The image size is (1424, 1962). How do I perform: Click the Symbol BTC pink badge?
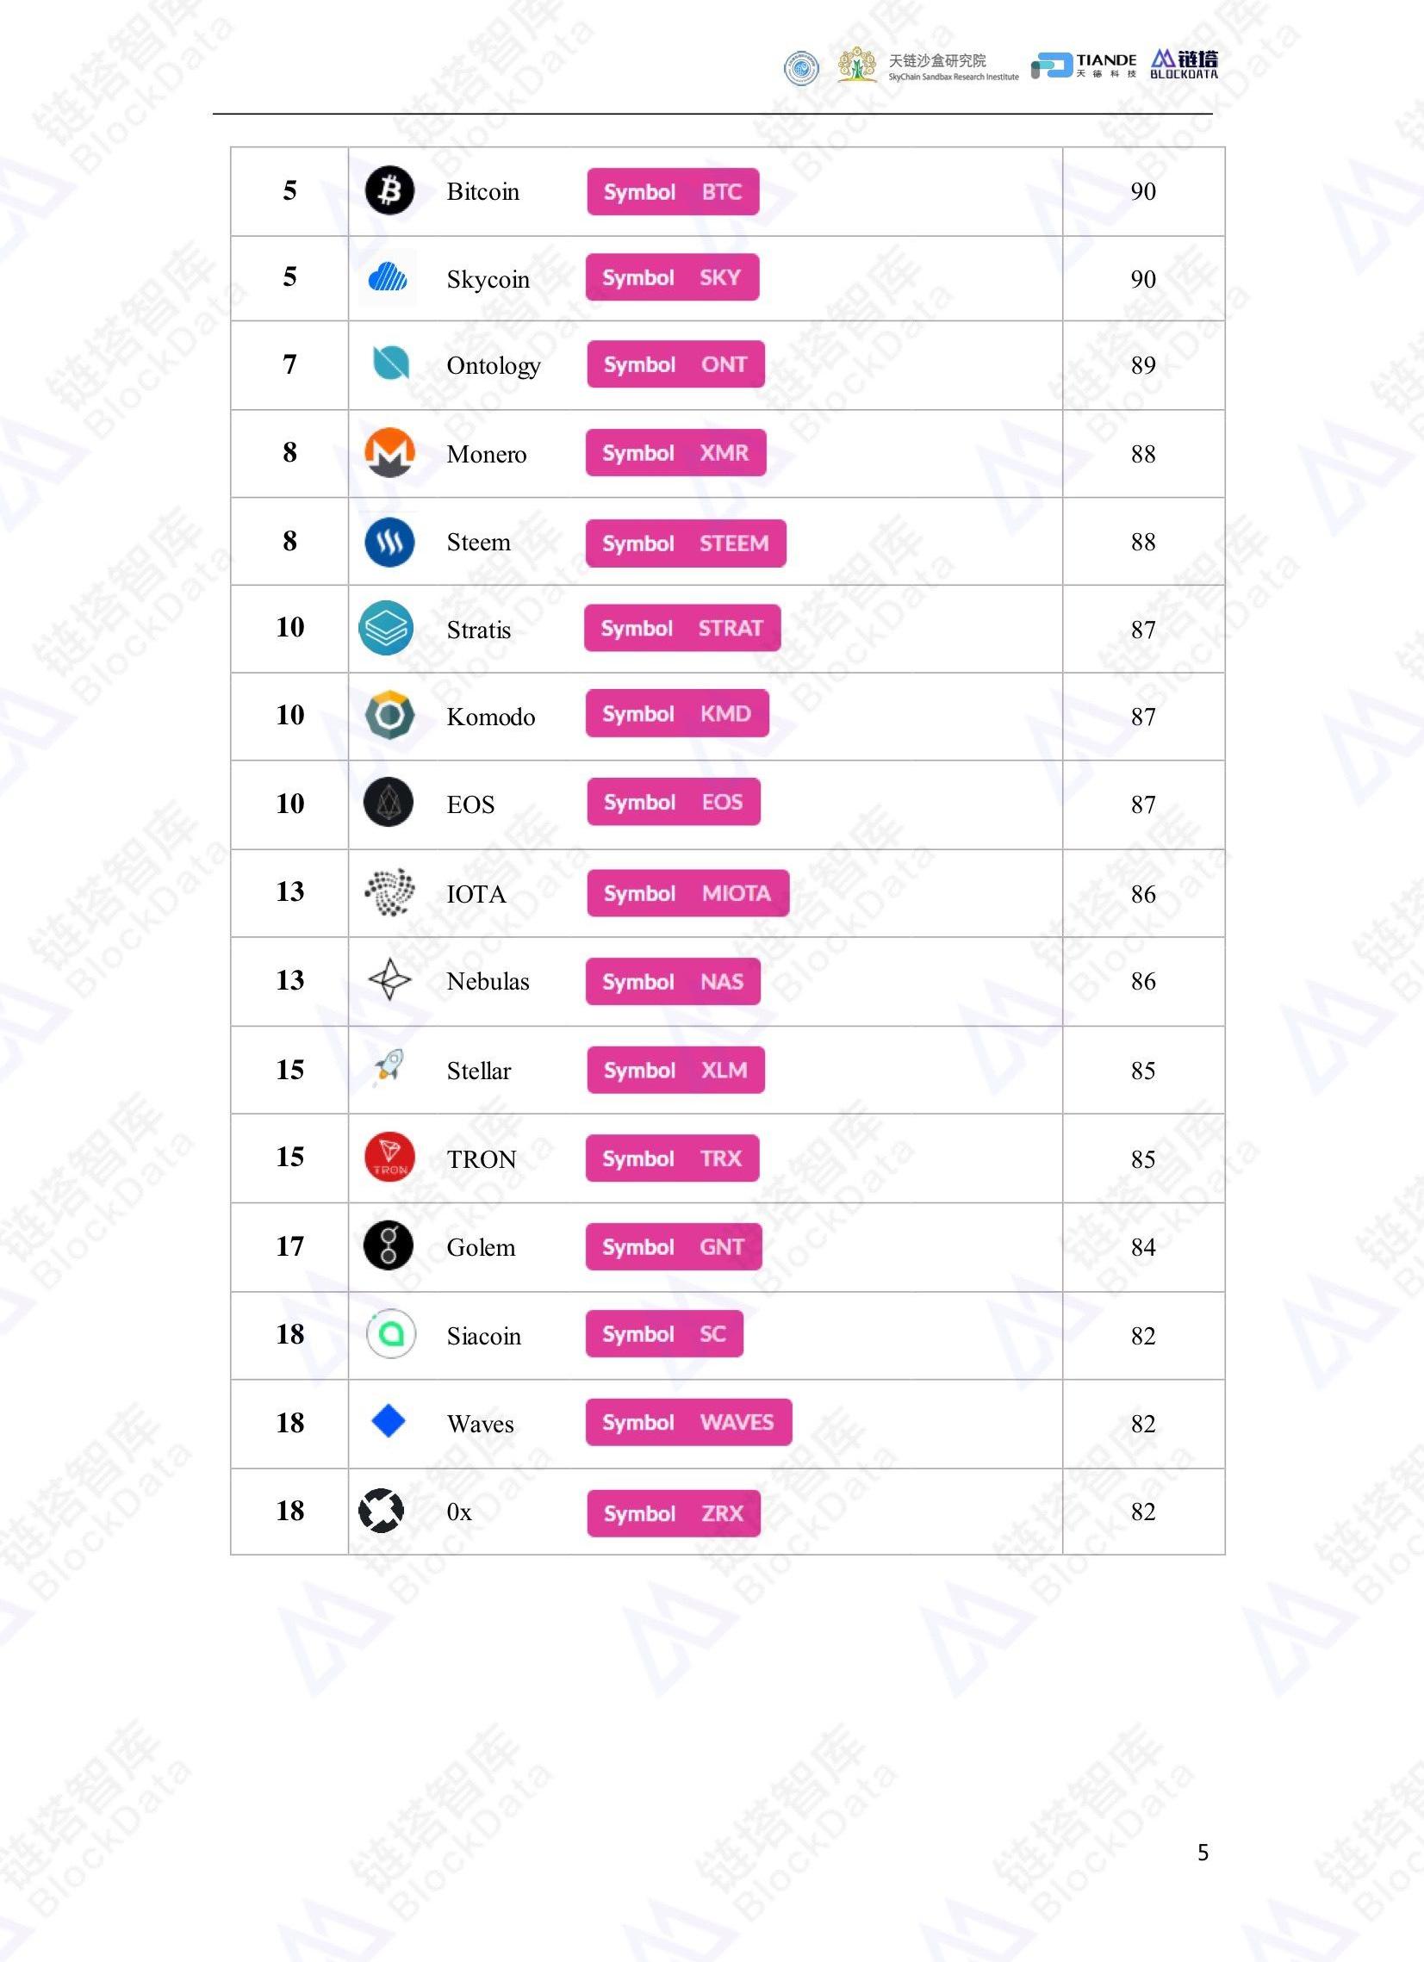coord(672,191)
